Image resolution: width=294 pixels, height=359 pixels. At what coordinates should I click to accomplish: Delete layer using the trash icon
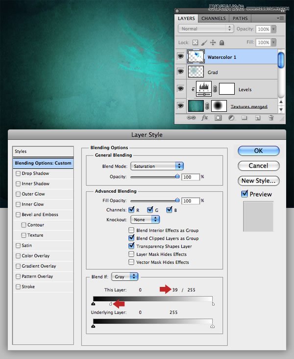[270, 118]
